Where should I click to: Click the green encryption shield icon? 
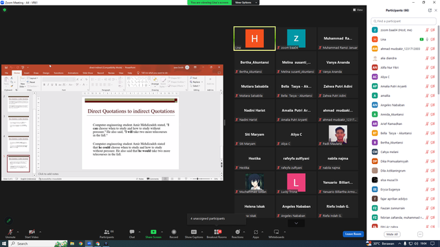coord(5,10)
